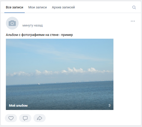The width and height of the screenshot is (142, 127).
Task: Like the album post
Action: click(11, 118)
